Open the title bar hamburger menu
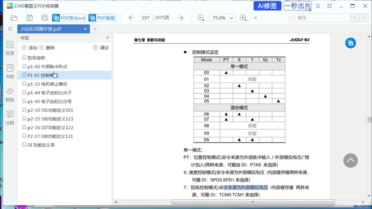 (318, 6)
